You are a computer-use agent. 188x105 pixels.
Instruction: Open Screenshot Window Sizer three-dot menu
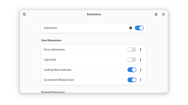tap(140, 80)
